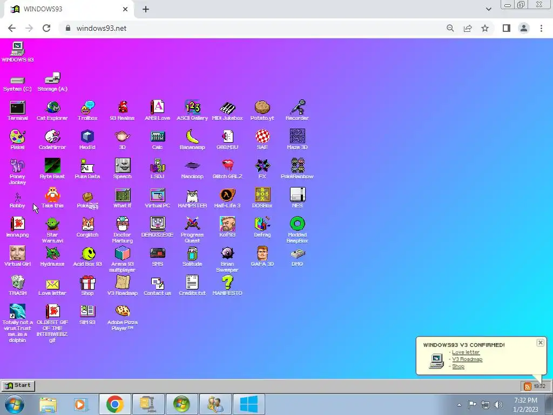Screen dimensions: 553x415
Task: Click the Windows93 Start button
Action: tap(18, 385)
